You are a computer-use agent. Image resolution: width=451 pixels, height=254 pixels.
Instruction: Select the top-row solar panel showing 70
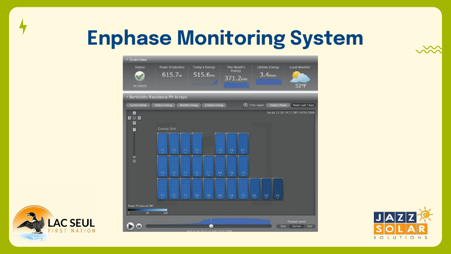[x=231, y=143]
